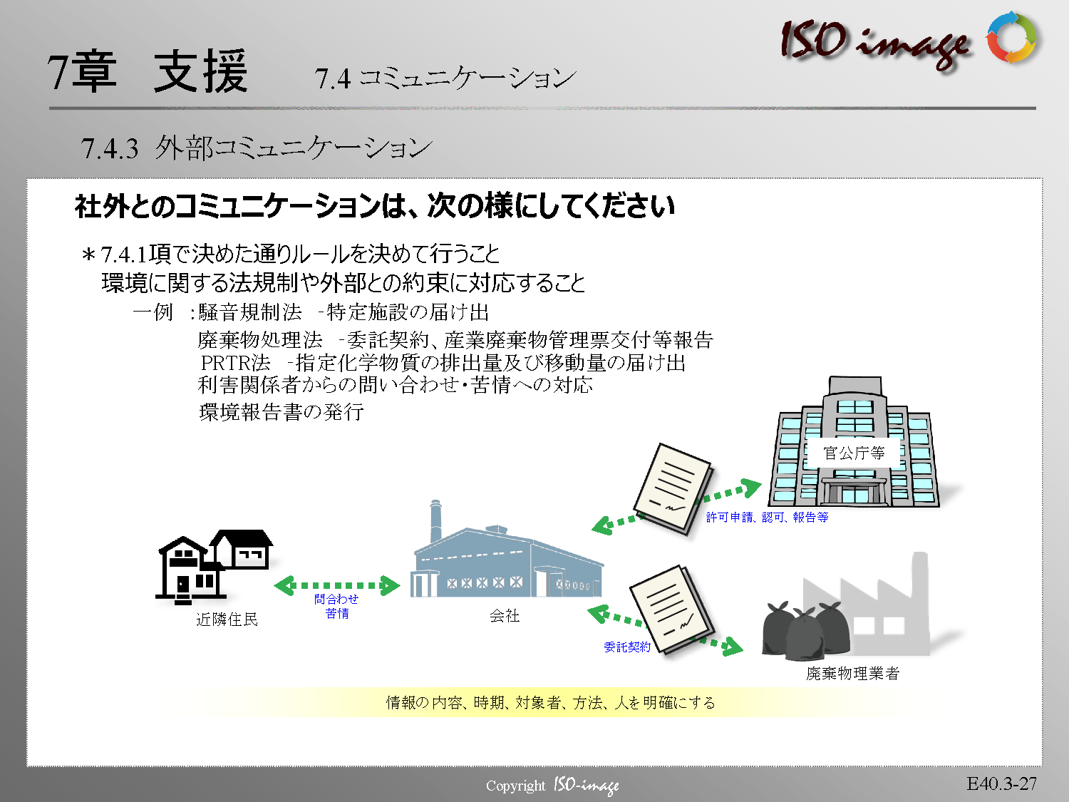Viewport: 1069px width, 802px height.
Task: Click the blue 問合わせ 苦情 label
Action: (x=336, y=606)
